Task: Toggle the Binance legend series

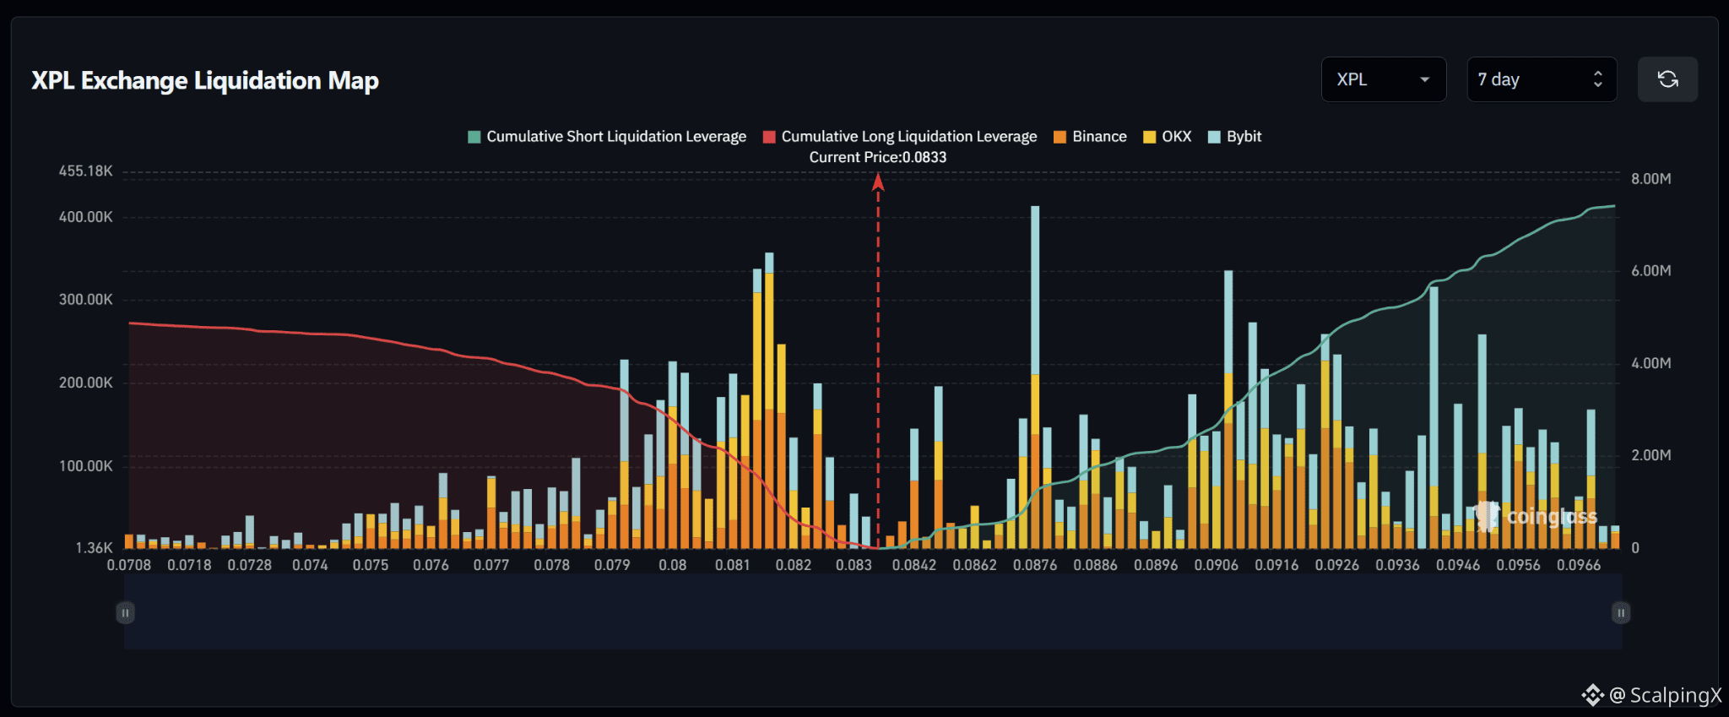Action: coord(1090,137)
